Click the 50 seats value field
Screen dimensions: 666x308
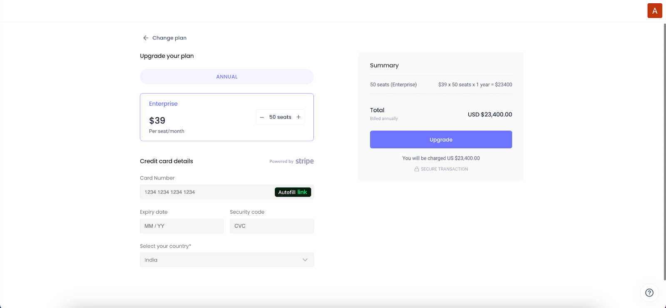pos(280,117)
